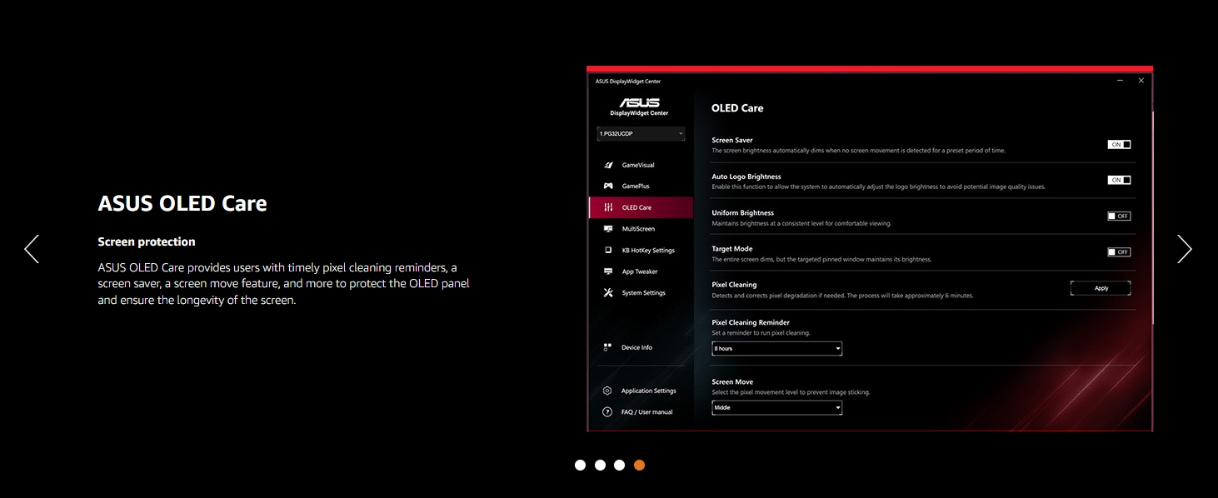Image resolution: width=1218 pixels, height=498 pixels.
Task: Enable the Uniform Brightness toggle
Action: [x=1119, y=216]
